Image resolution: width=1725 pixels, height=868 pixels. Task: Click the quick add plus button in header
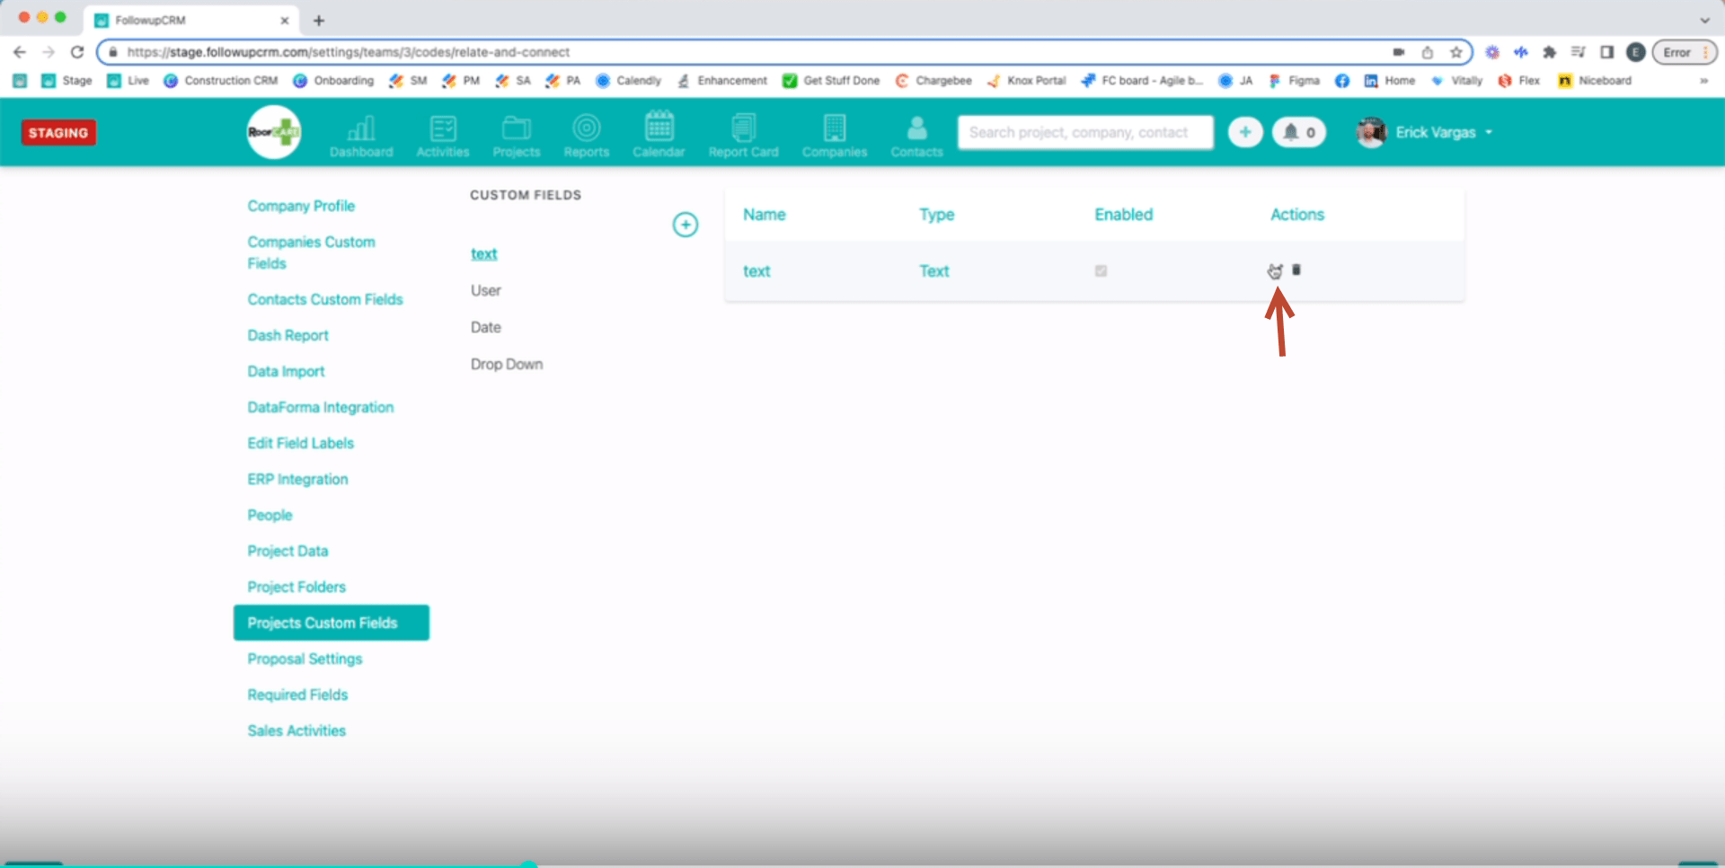tap(1245, 132)
